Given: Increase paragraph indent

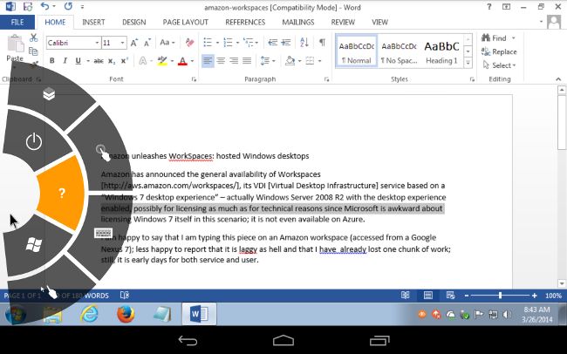Looking at the screenshot, I should [286, 43].
